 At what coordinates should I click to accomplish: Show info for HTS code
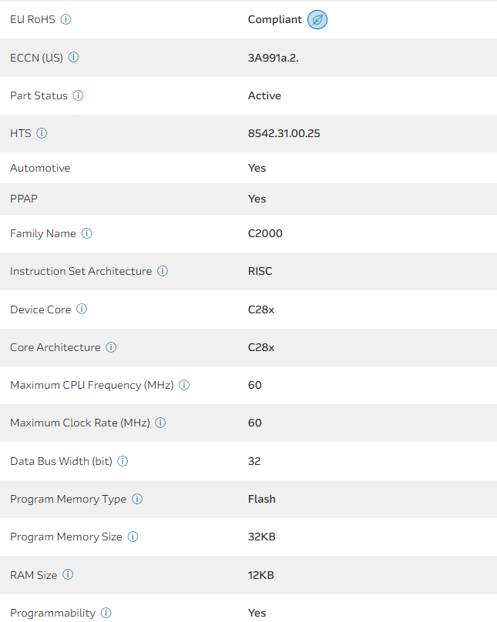pos(42,133)
